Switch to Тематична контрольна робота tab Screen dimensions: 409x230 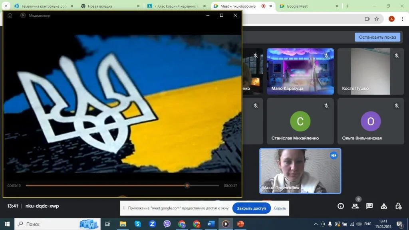tap(44, 6)
